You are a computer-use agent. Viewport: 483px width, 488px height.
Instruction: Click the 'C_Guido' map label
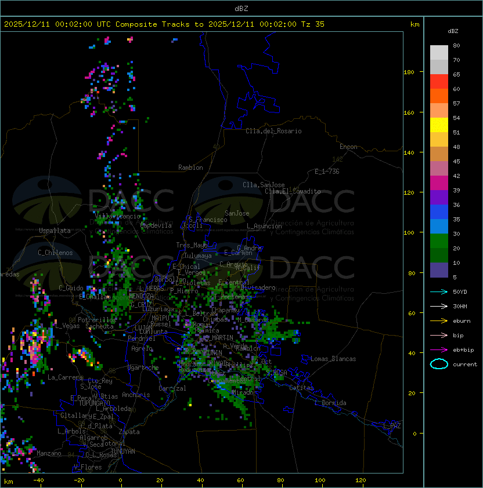[71, 288]
